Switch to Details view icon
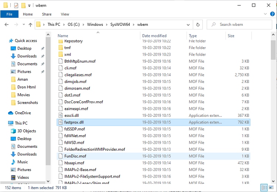 [264, 188]
